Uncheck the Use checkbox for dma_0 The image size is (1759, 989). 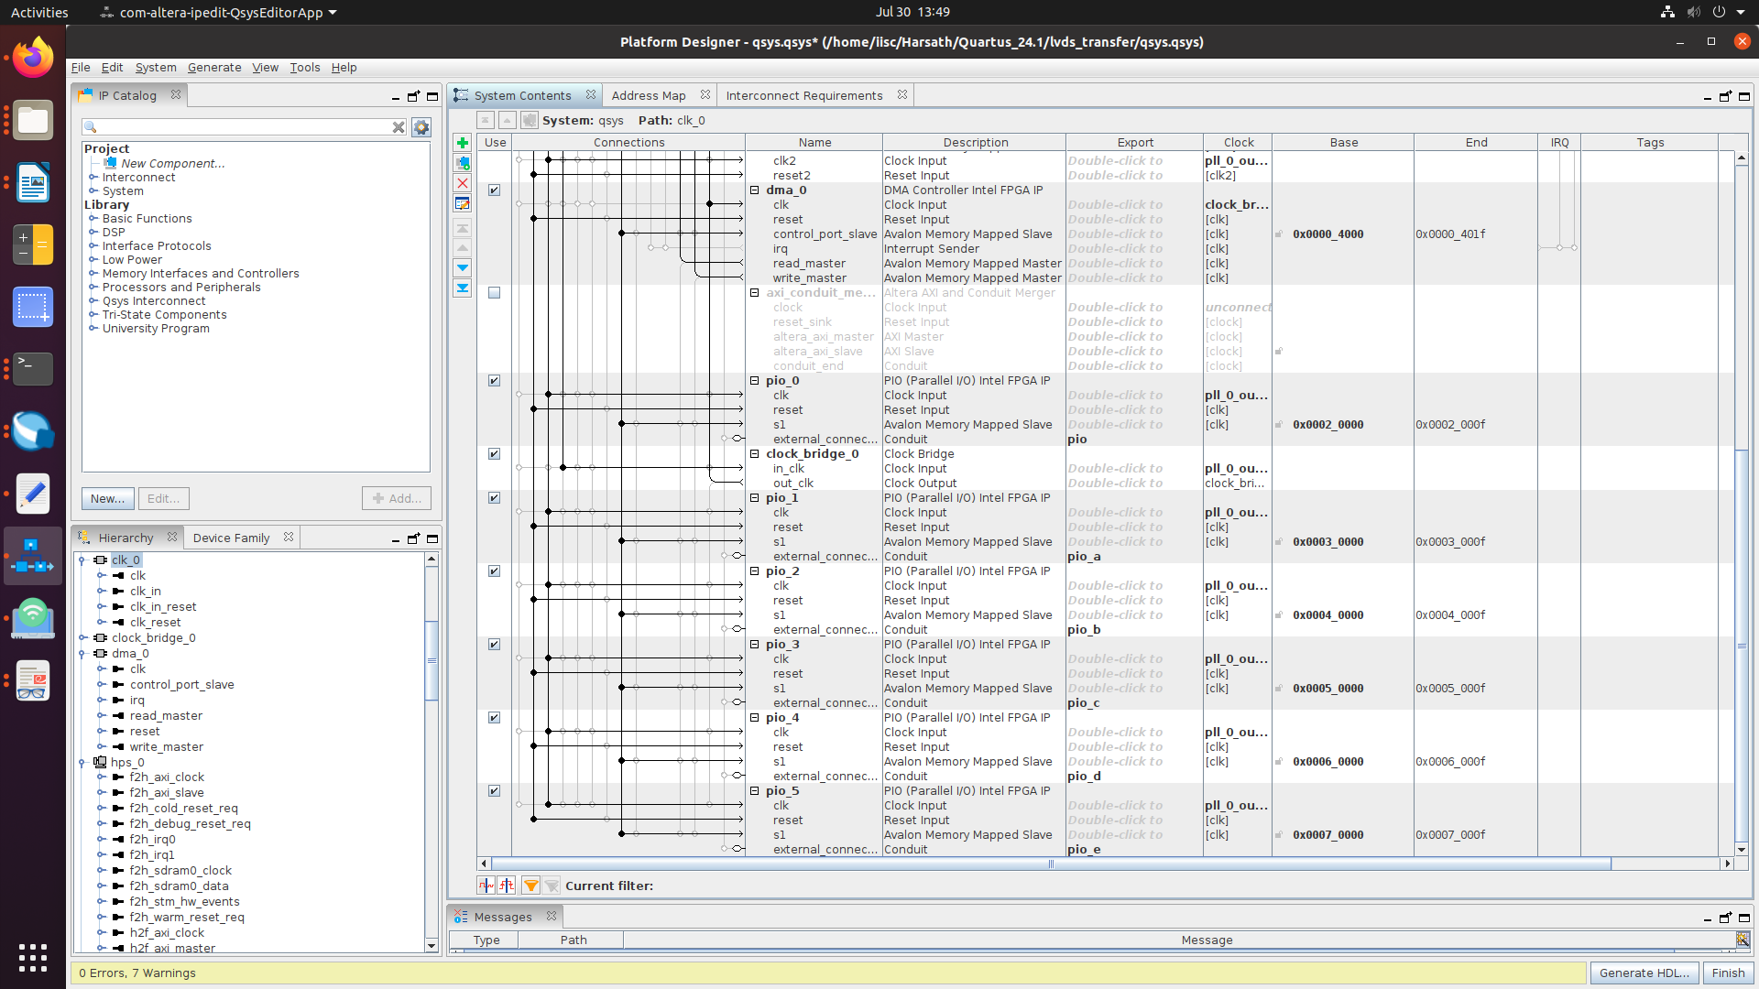coord(494,190)
